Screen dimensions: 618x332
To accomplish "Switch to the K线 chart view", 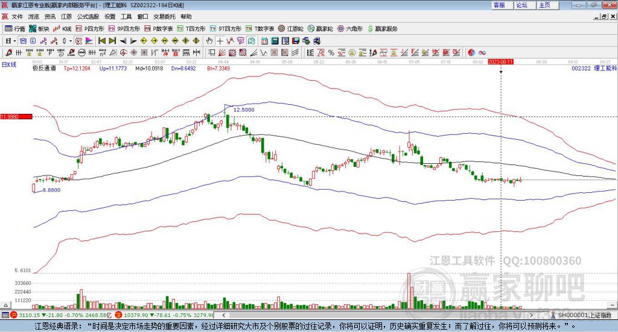I will tap(63, 29).
